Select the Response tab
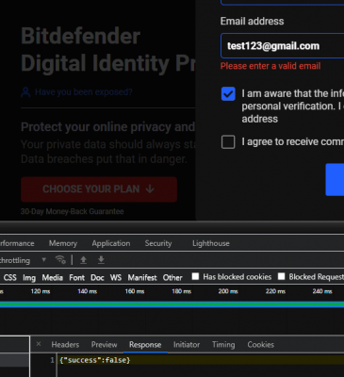 (x=145, y=345)
